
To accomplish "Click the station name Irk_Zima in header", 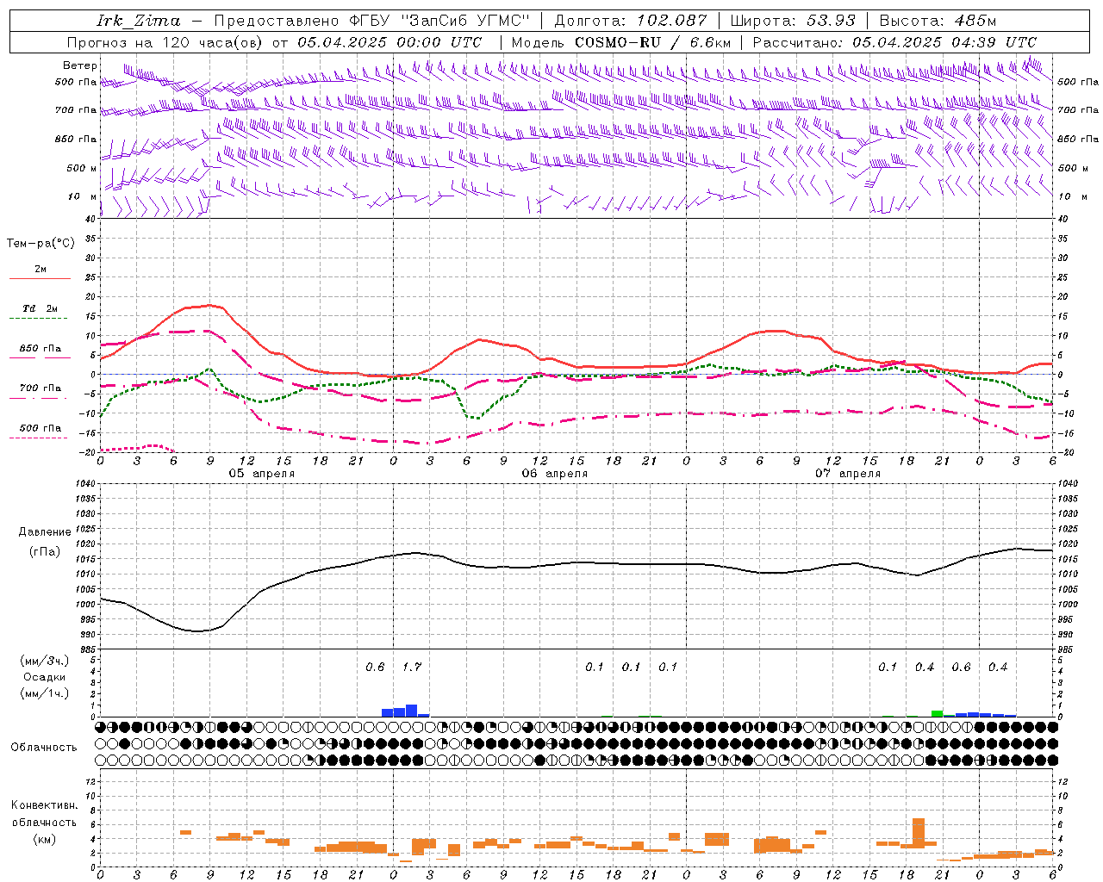I will 138,21.
